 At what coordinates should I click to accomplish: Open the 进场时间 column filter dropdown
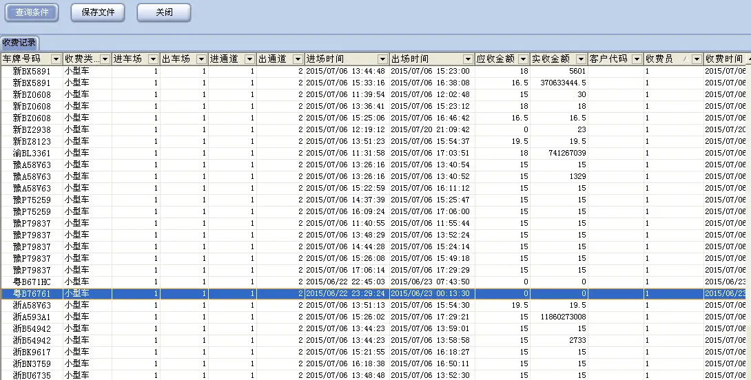382,59
